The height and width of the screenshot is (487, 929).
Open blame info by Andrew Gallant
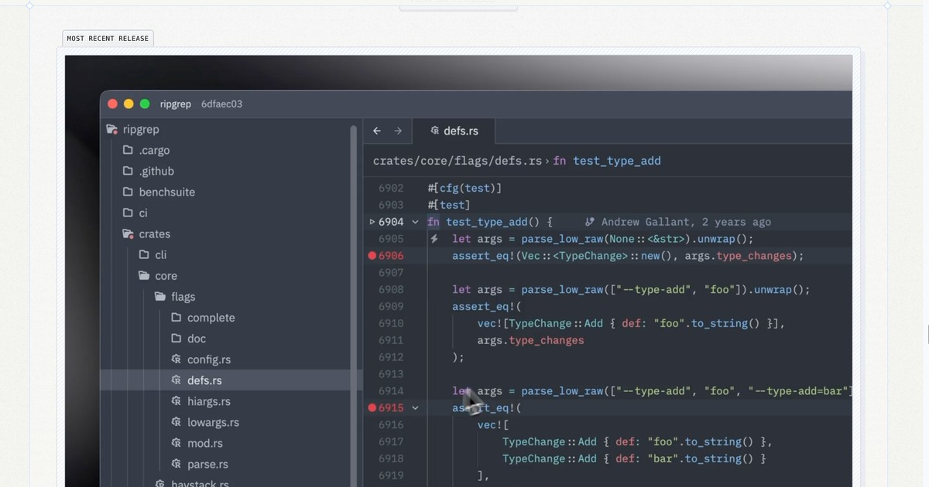coord(686,222)
